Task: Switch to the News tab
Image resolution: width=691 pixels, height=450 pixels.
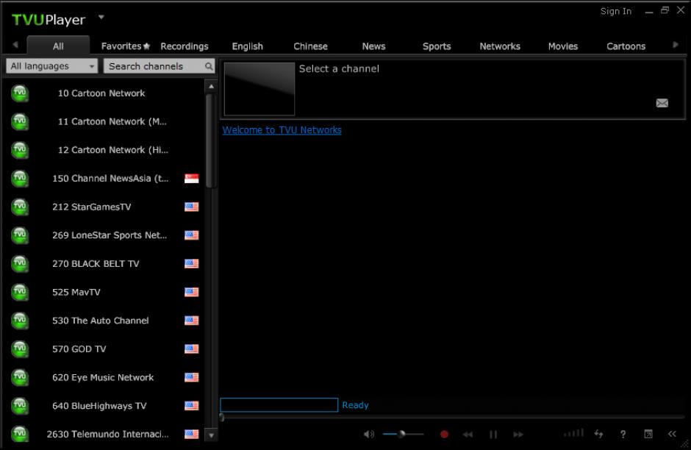Action: click(x=373, y=46)
